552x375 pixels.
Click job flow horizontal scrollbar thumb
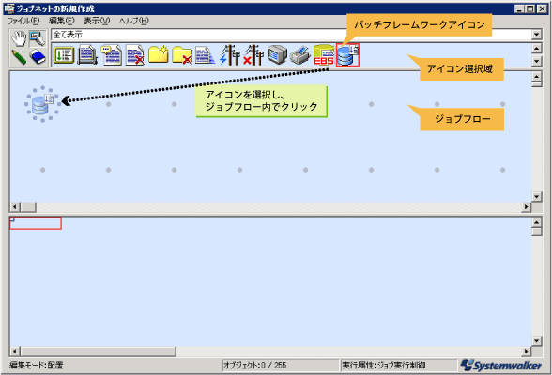[28, 206]
